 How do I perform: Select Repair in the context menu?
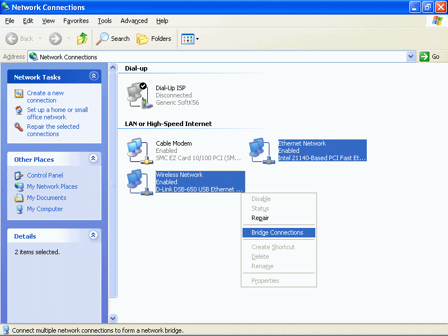260,218
